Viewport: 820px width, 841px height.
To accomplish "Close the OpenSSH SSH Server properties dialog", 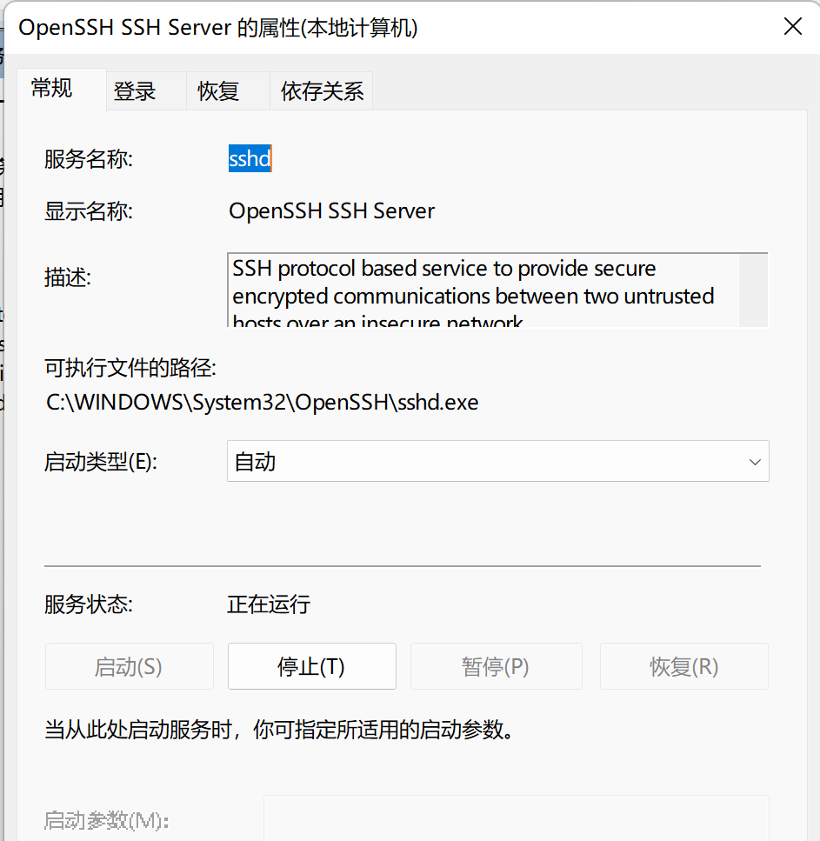I will pos(792,27).
